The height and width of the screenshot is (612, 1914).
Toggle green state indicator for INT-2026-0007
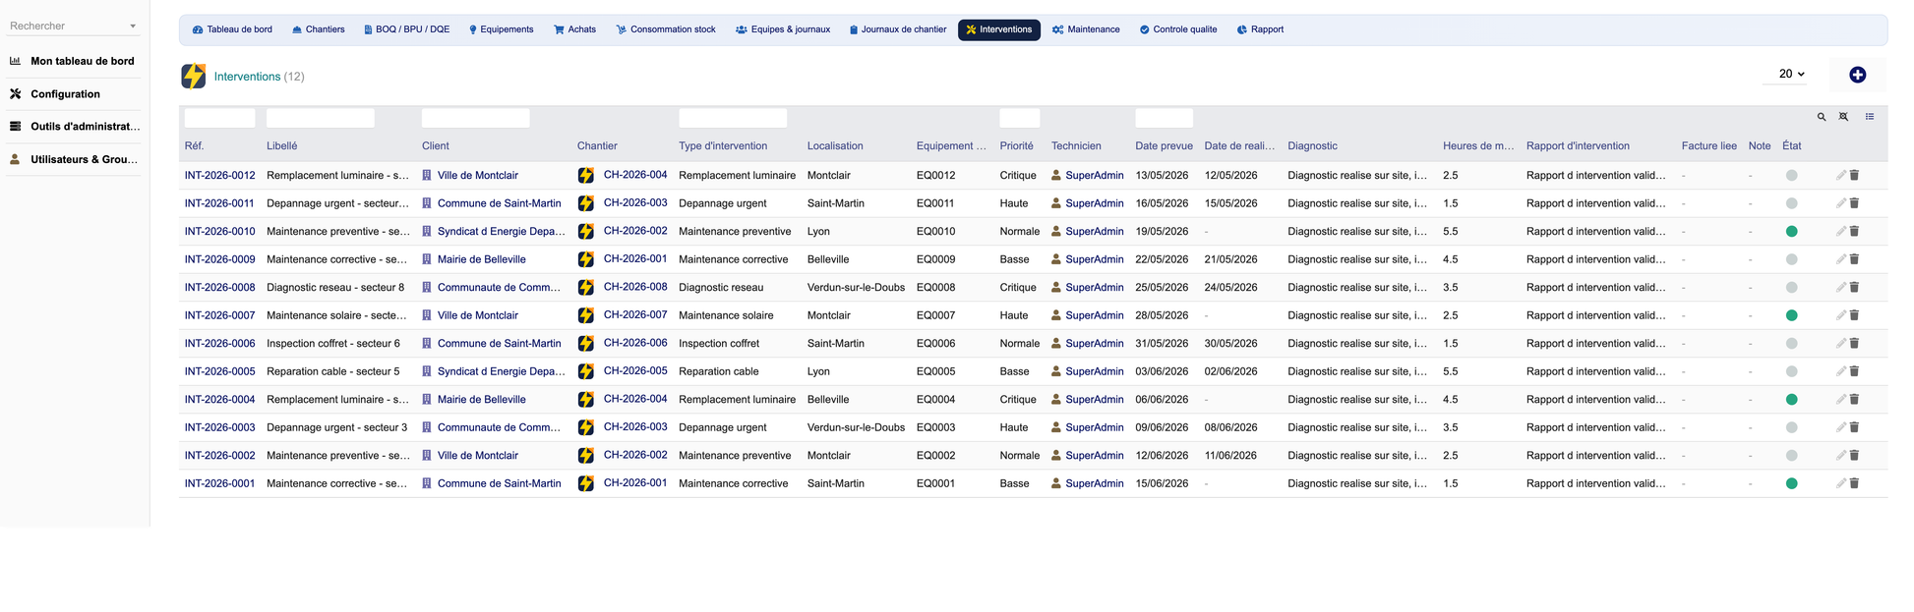coord(1791,315)
